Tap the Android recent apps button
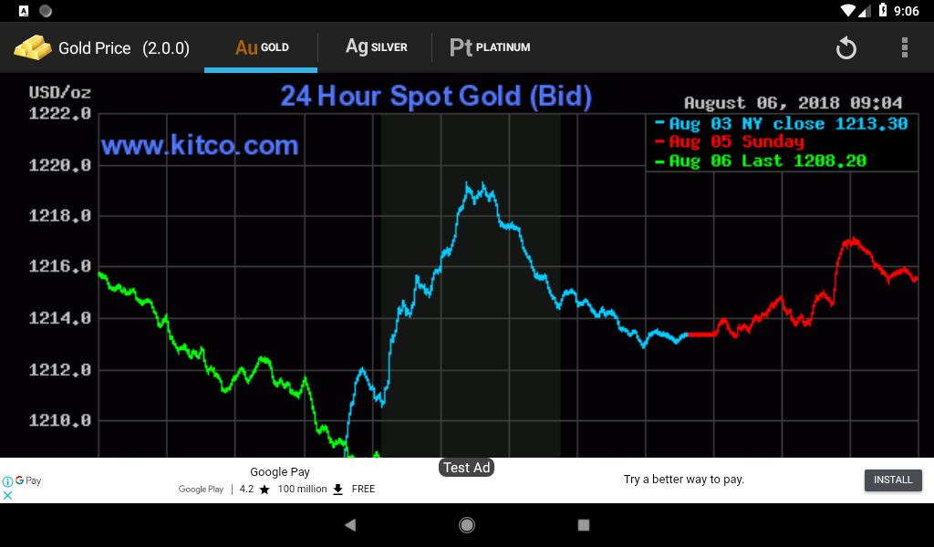The width and height of the screenshot is (934, 547). pyautogui.click(x=584, y=524)
